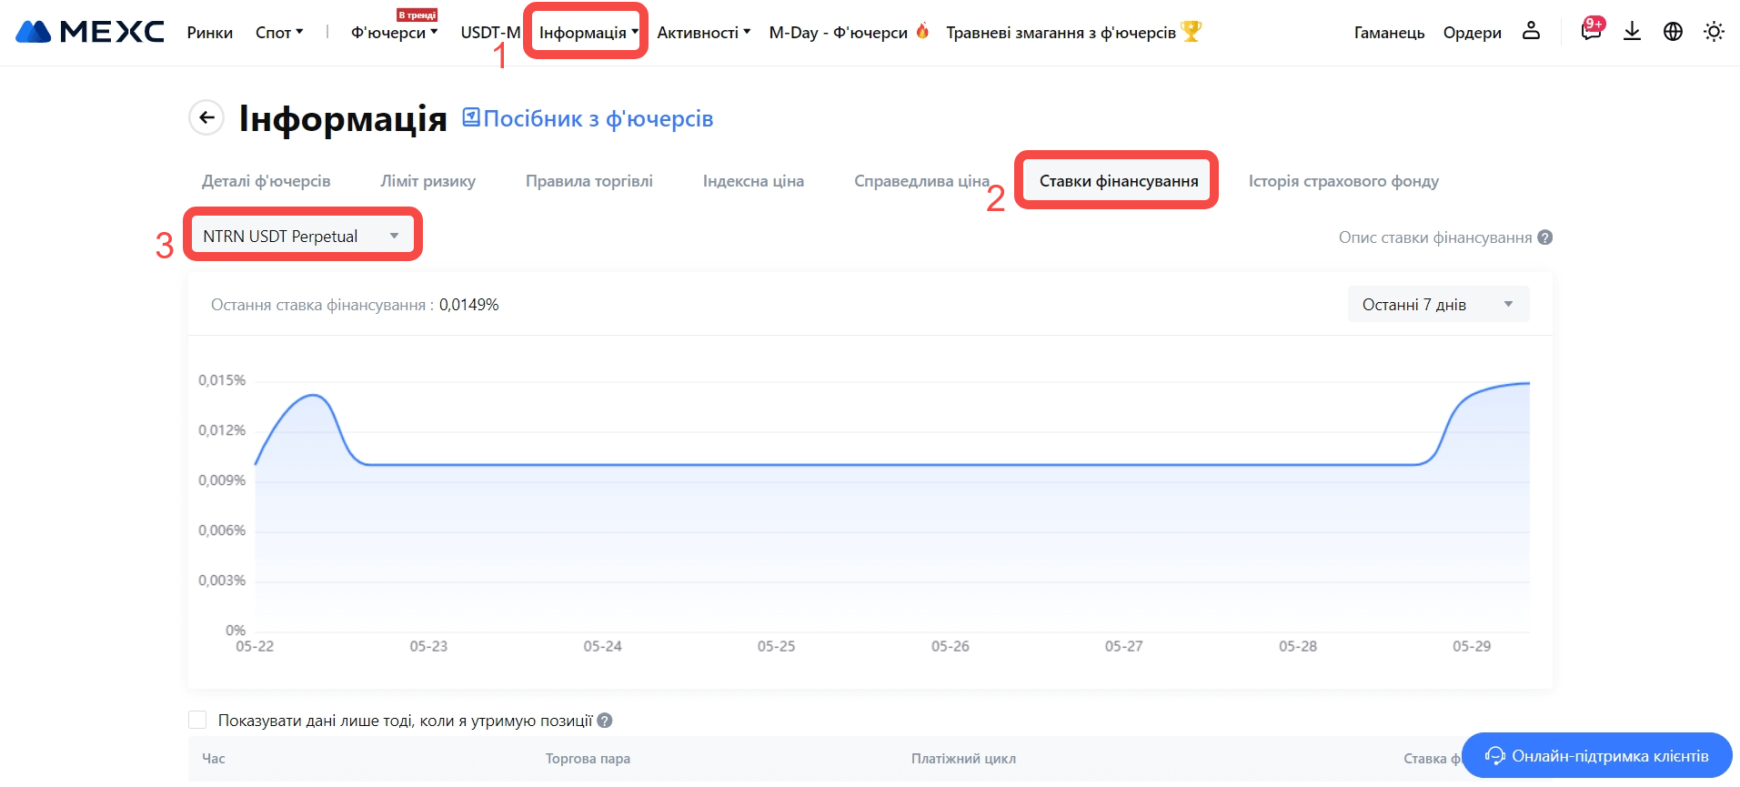Click help icon next to Опис ставки фінансування

1544,237
